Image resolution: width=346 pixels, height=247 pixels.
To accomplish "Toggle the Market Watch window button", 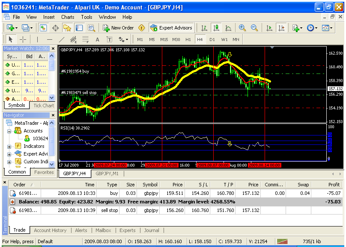I will [x=43, y=28].
